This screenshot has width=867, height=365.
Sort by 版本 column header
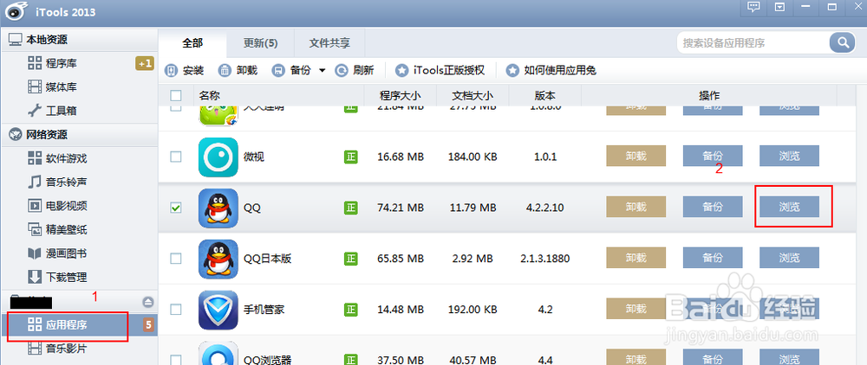(x=545, y=96)
